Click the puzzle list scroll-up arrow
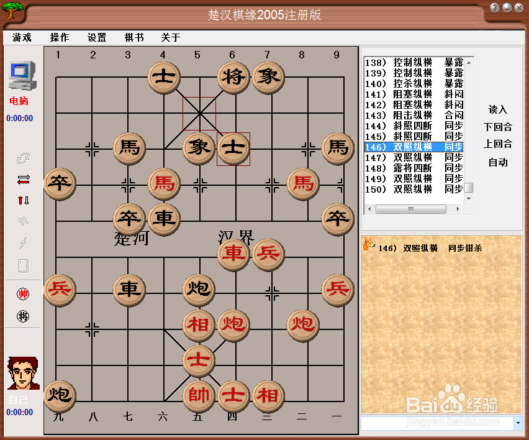The height and width of the screenshot is (440, 529). click(469, 63)
